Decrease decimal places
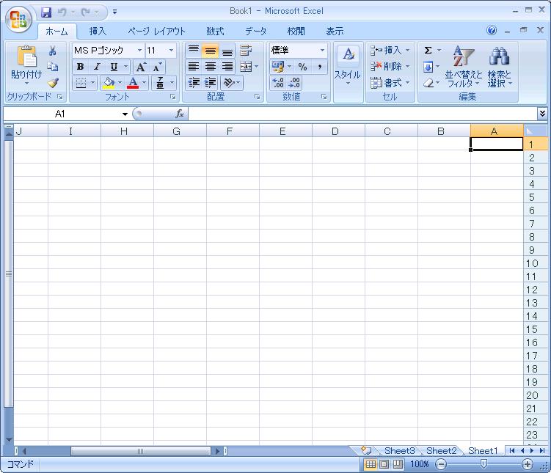The height and width of the screenshot is (473, 551). click(x=294, y=83)
